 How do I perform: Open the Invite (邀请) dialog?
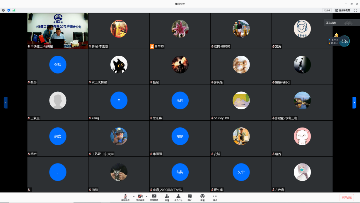(x=167, y=198)
